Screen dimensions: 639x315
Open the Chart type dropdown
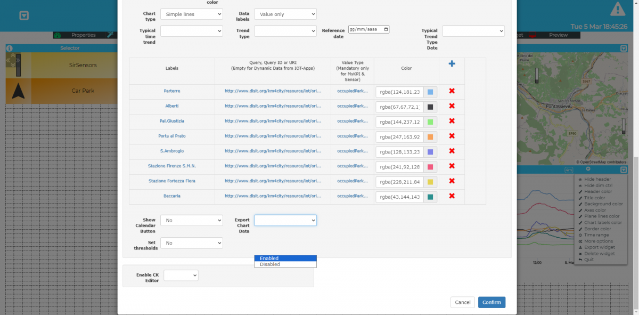coord(191,14)
